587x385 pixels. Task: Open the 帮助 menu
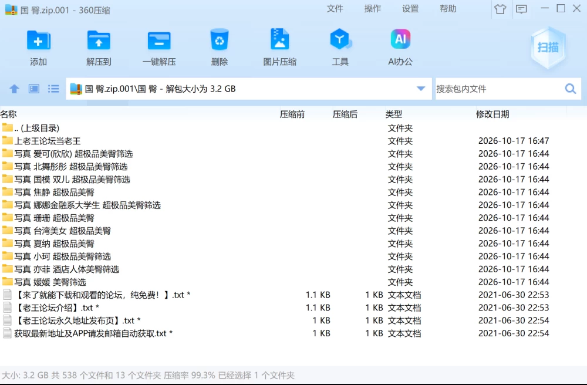click(448, 9)
